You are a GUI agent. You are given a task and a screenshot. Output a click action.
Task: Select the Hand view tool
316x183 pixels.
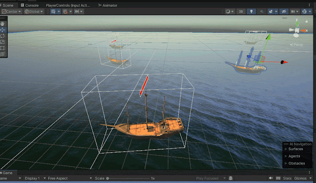pyautogui.click(x=2, y=23)
